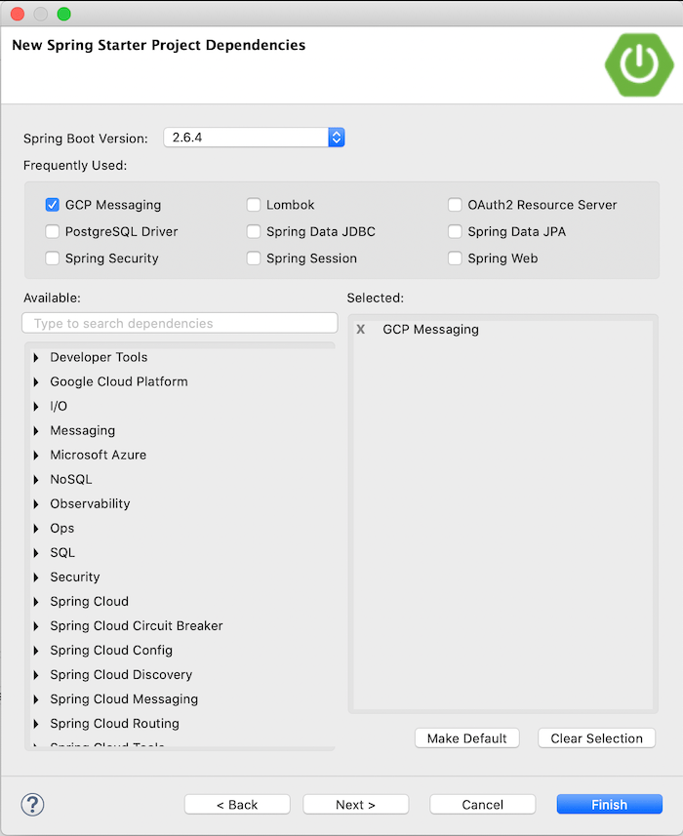Check OAuth2 Resource Server
The height and width of the screenshot is (836, 683).
click(x=455, y=205)
